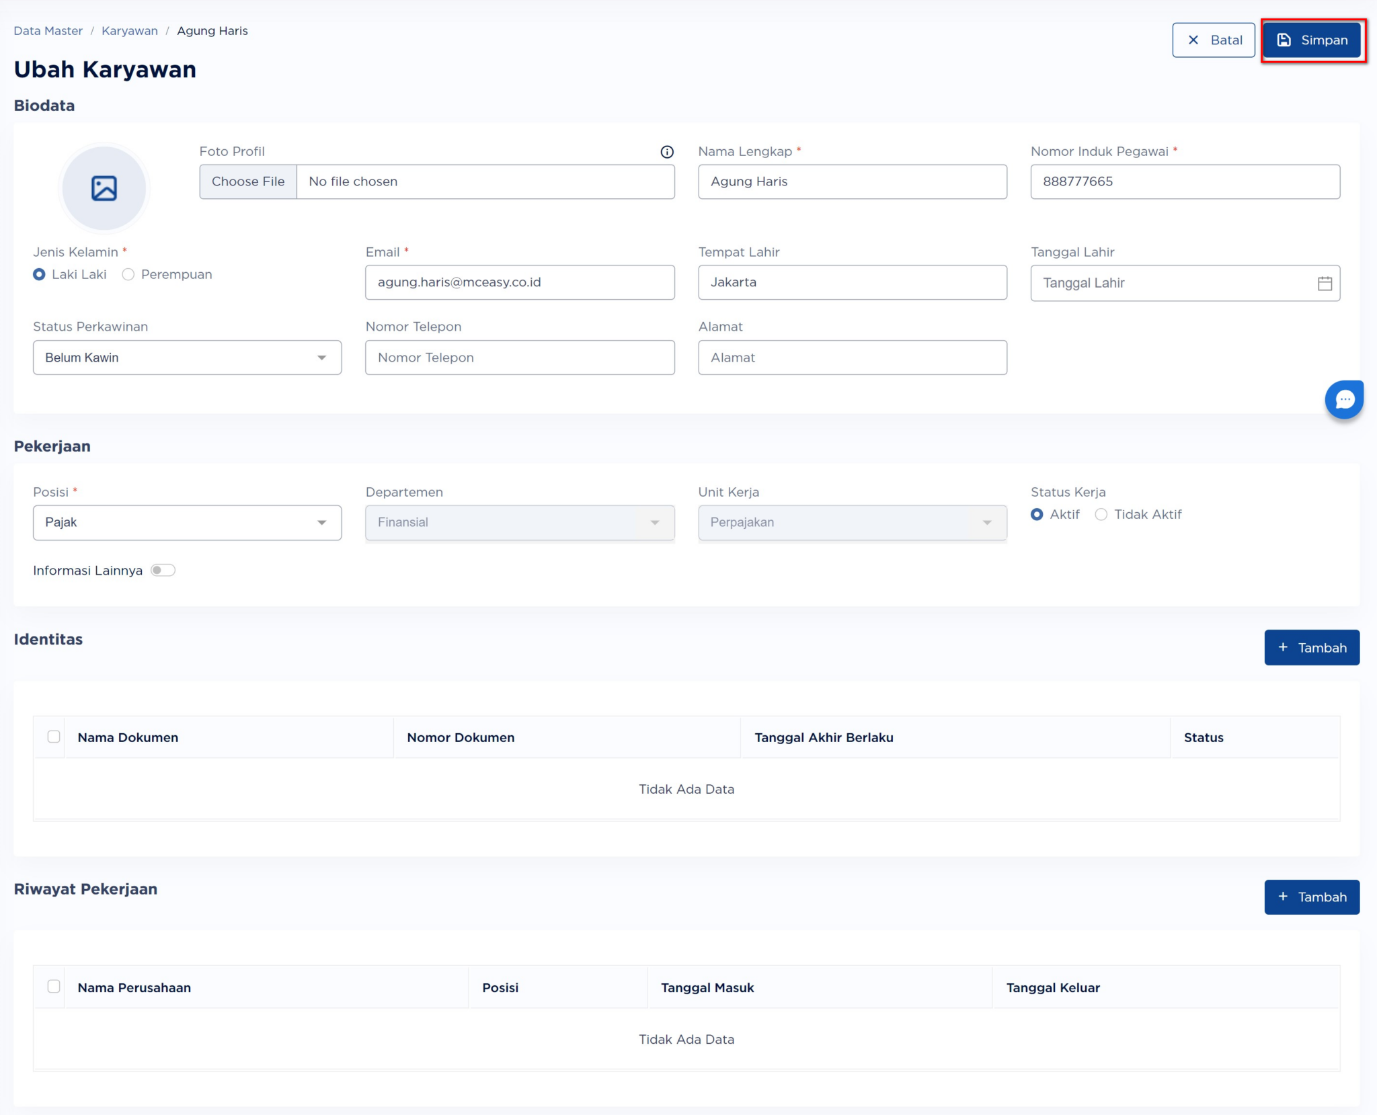Open the Status Perkawinan dropdown
The image size is (1377, 1115).
(187, 358)
